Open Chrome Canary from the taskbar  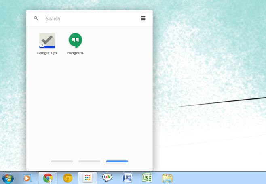tap(68, 178)
